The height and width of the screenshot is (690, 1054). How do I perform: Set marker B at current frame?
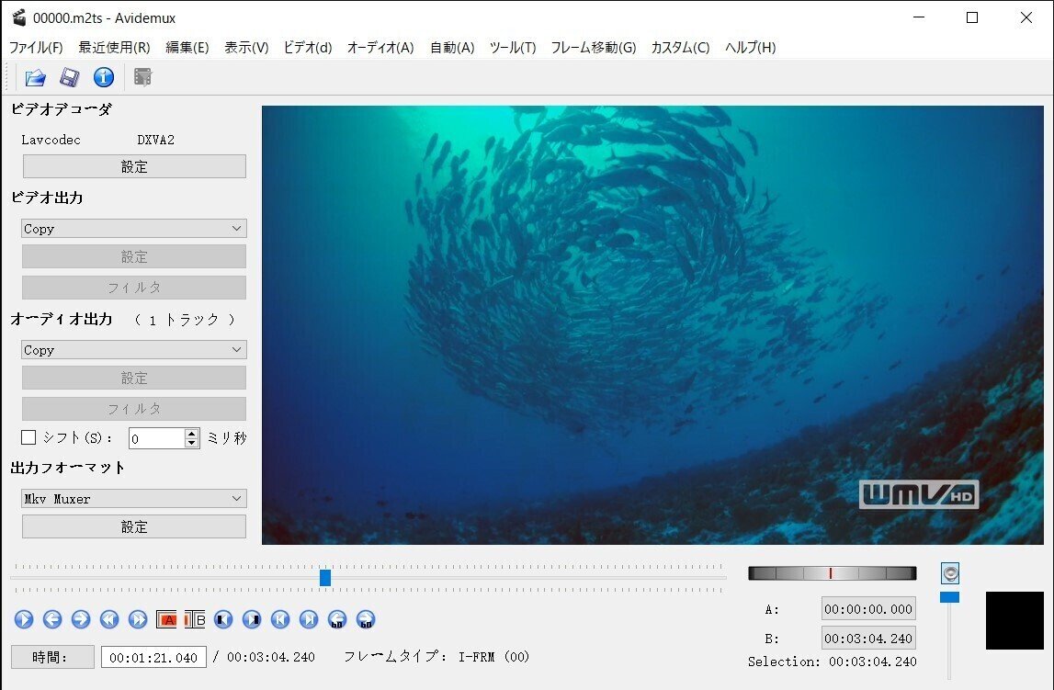click(x=196, y=619)
